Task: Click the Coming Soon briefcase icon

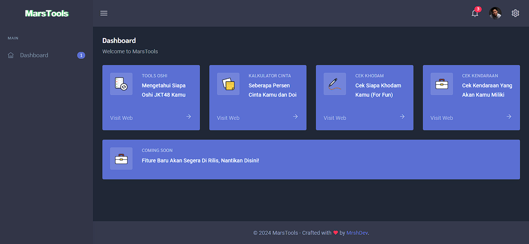Action: coord(121,159)
